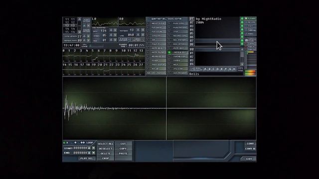This screenshot has height=179, width=319.
Task: Lower sample START value with down arrow
Action: (93, 148)
